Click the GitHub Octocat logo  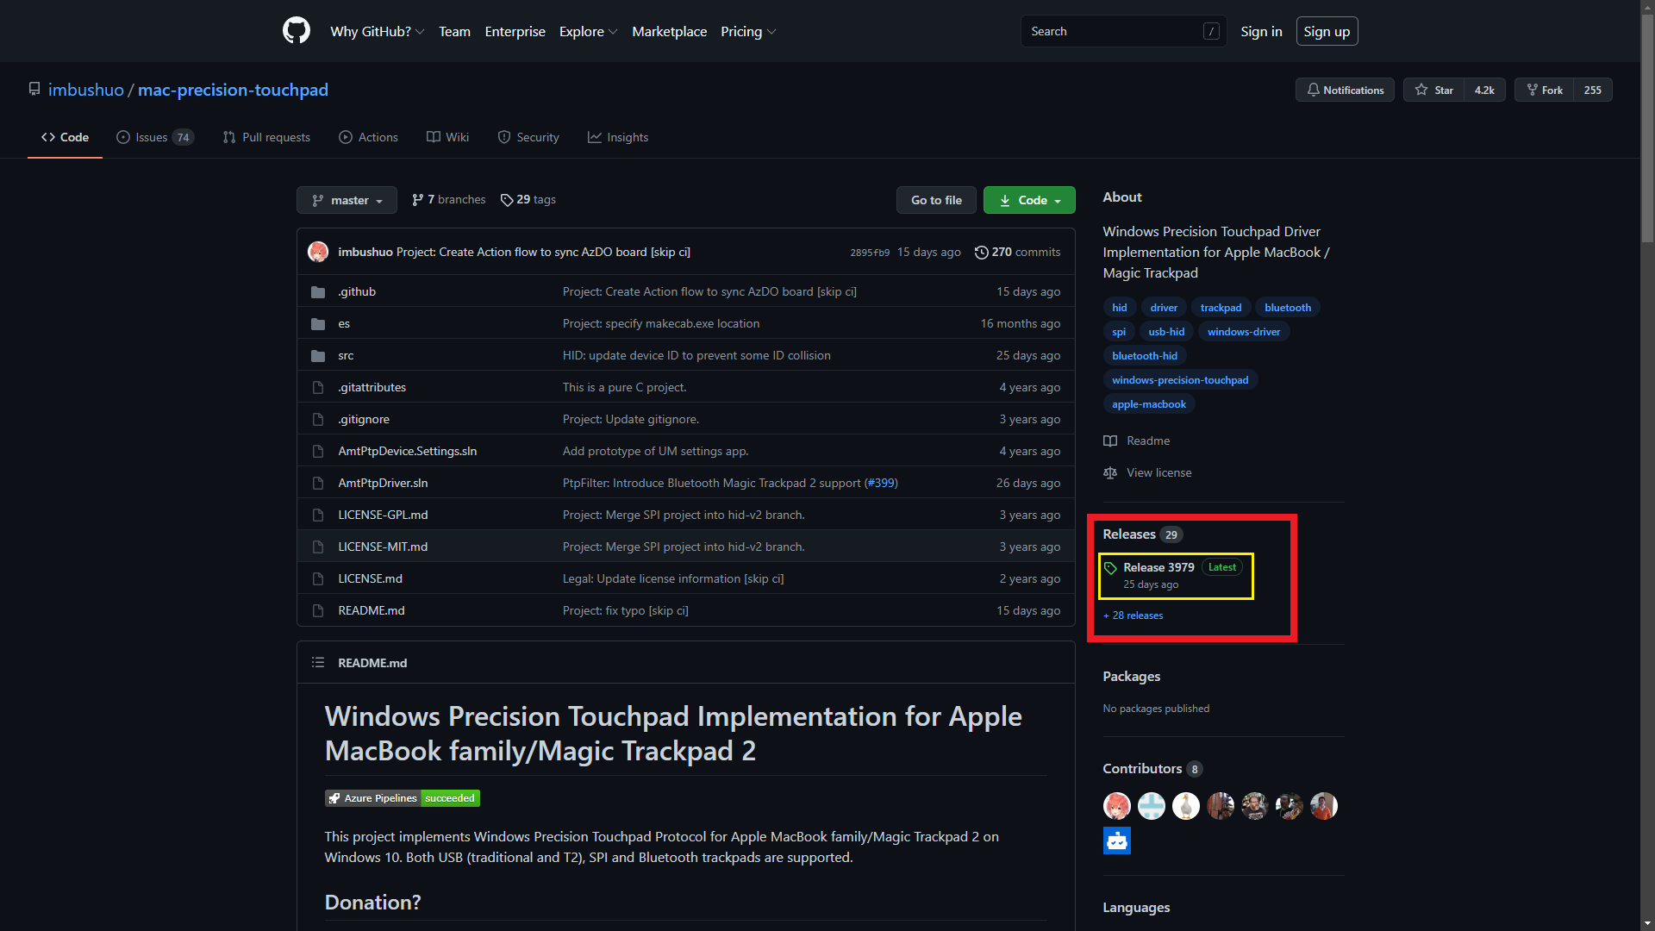coord(296,31)
